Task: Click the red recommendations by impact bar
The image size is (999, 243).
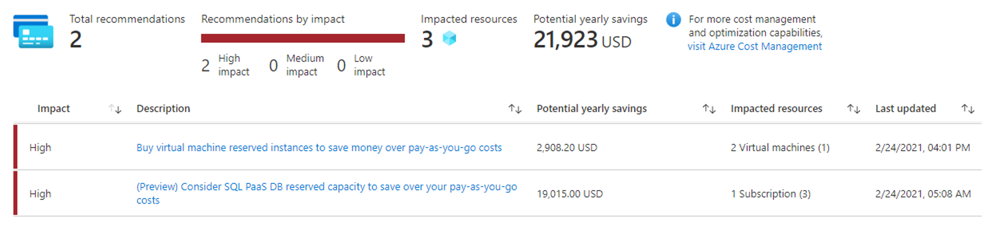Action: (303, 38)
